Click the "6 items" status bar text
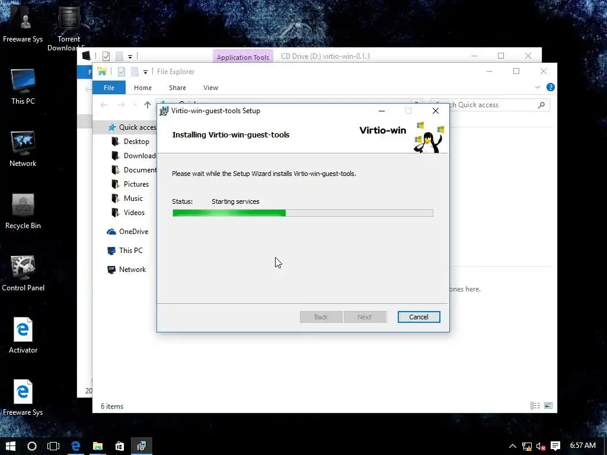 (x=112, y=406)
